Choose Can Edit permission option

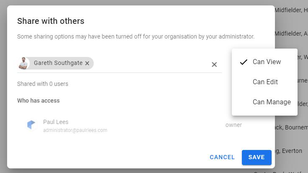[264, 82]
